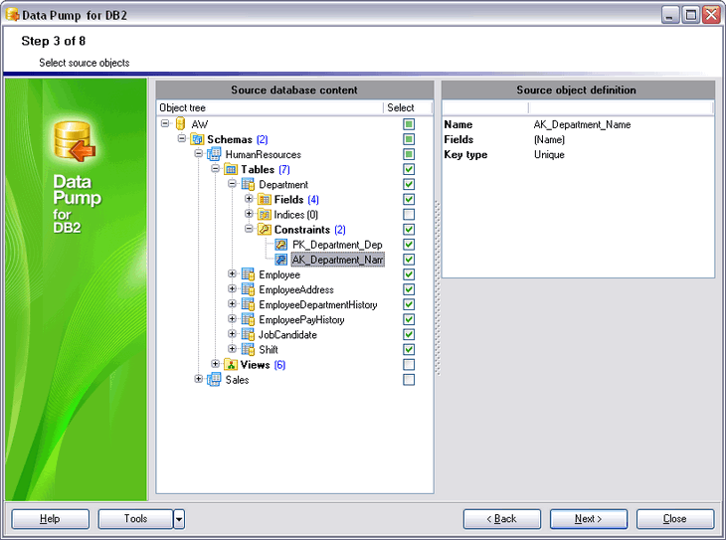
Task: Click the Indices folder icon
Action: pos(265,215)
